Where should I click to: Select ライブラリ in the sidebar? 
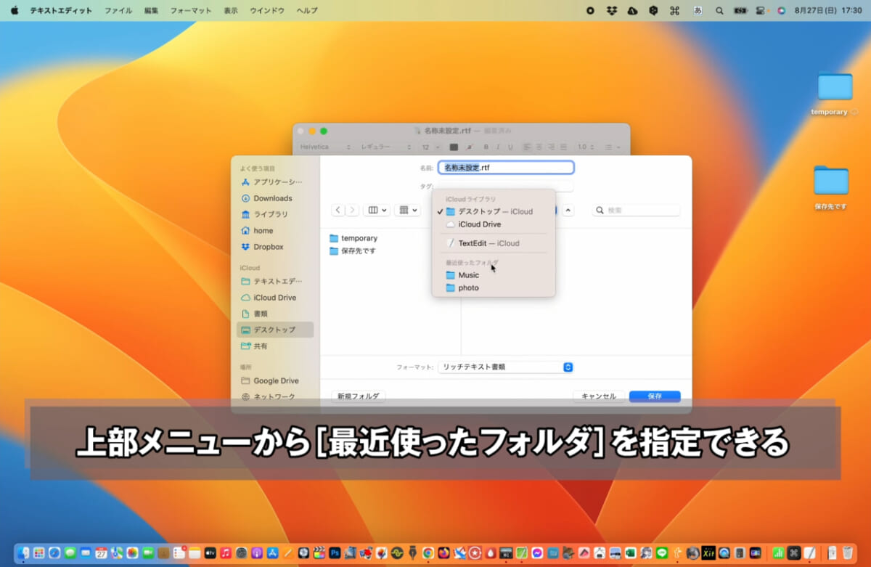275,214
